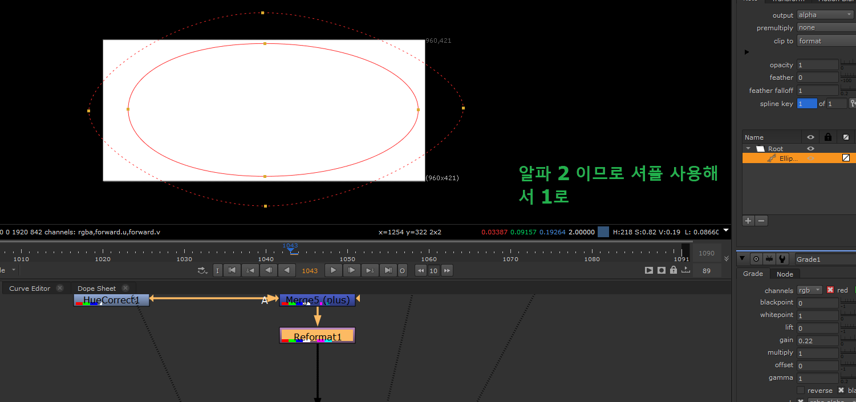Jump to the first frame
This screenshot has height=402, width=856.
(232, 270)
